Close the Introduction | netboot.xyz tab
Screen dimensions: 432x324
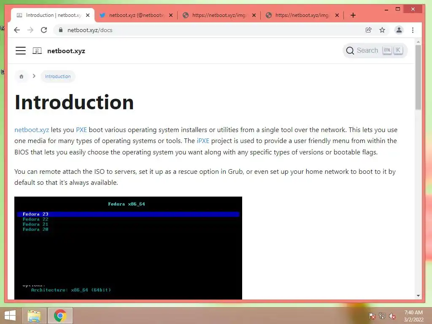click(x=88, y=15)
